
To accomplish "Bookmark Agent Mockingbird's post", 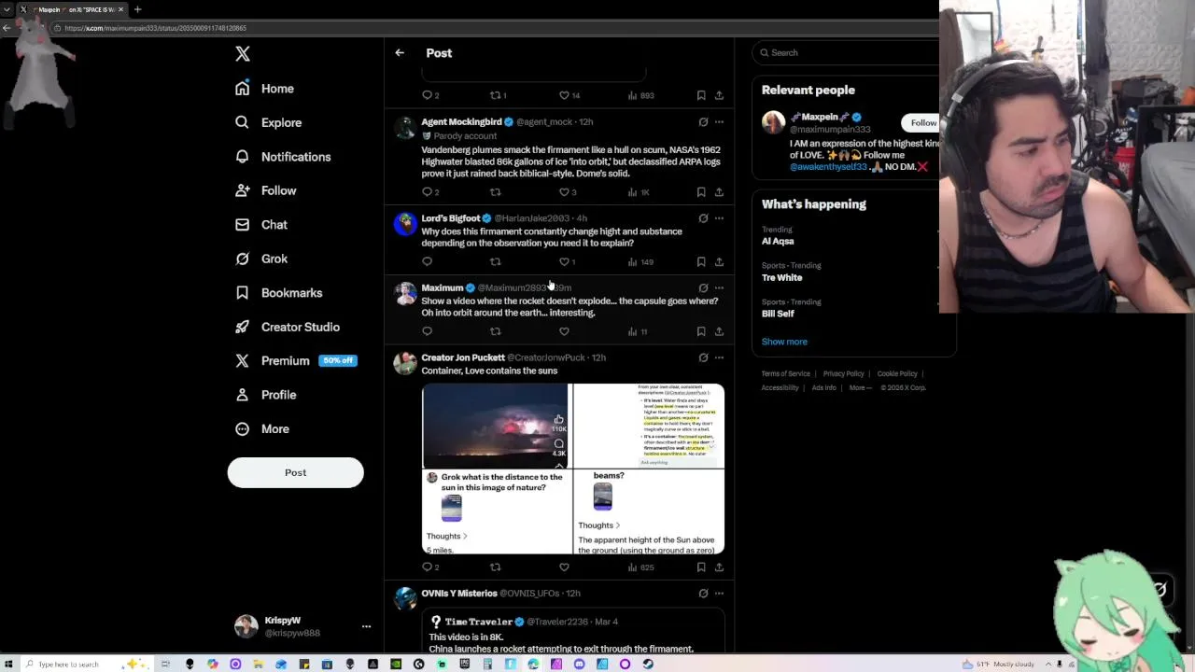I will pos(701,192).
